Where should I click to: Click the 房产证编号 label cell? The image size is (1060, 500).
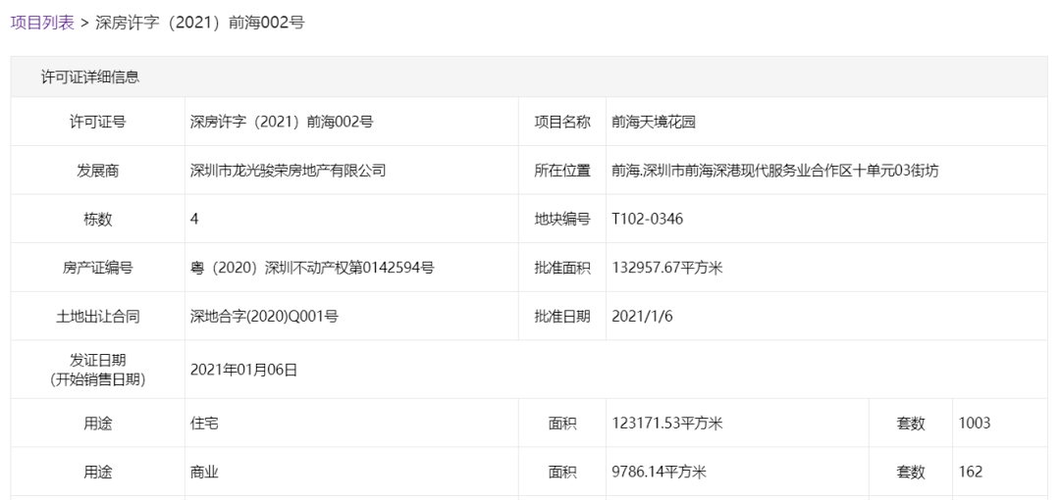(x=97, y=268)
